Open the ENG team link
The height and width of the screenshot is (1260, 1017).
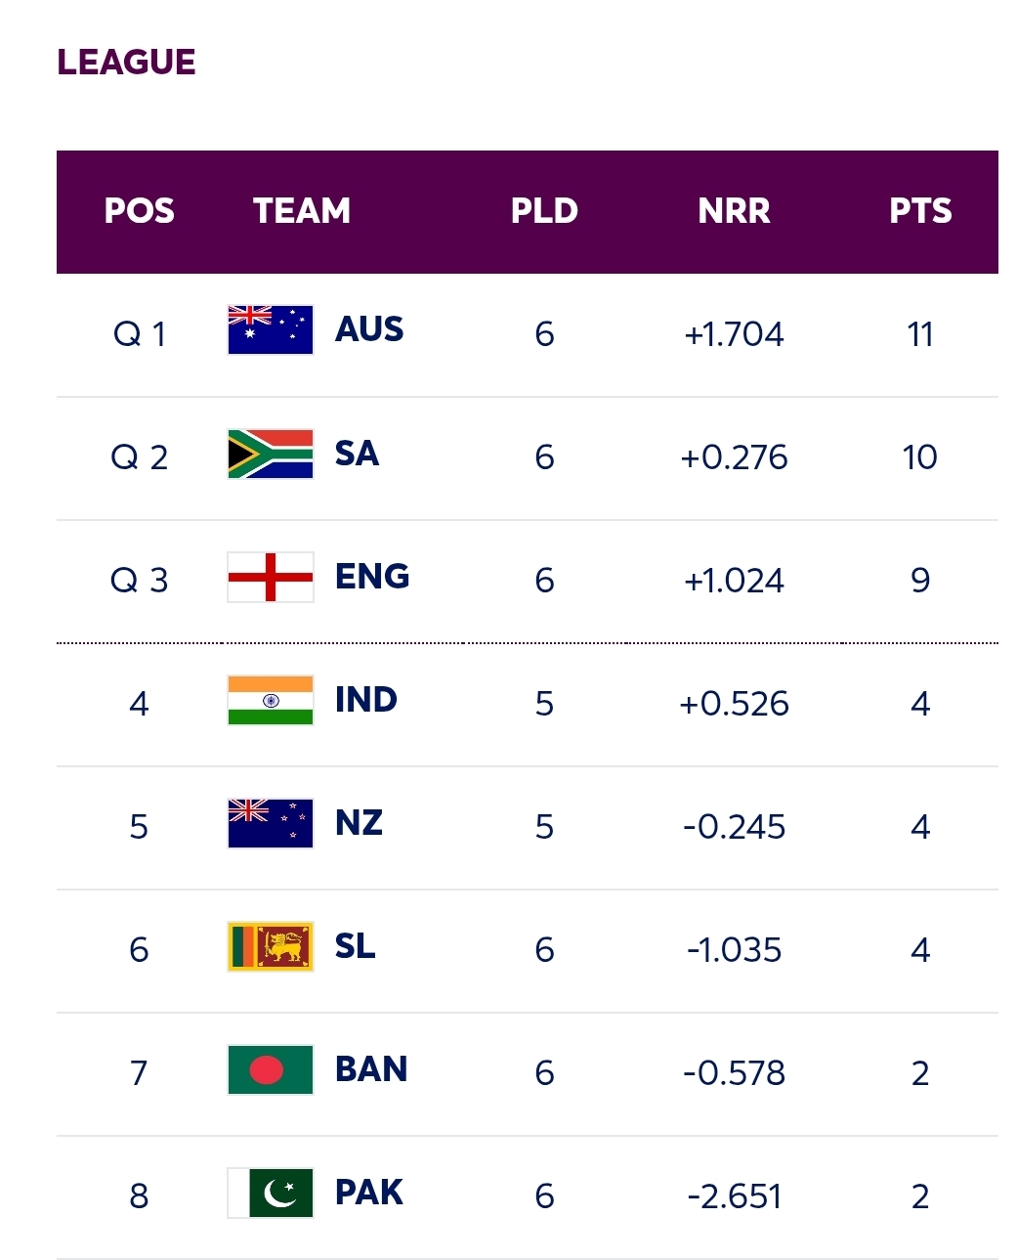point(371,577)
